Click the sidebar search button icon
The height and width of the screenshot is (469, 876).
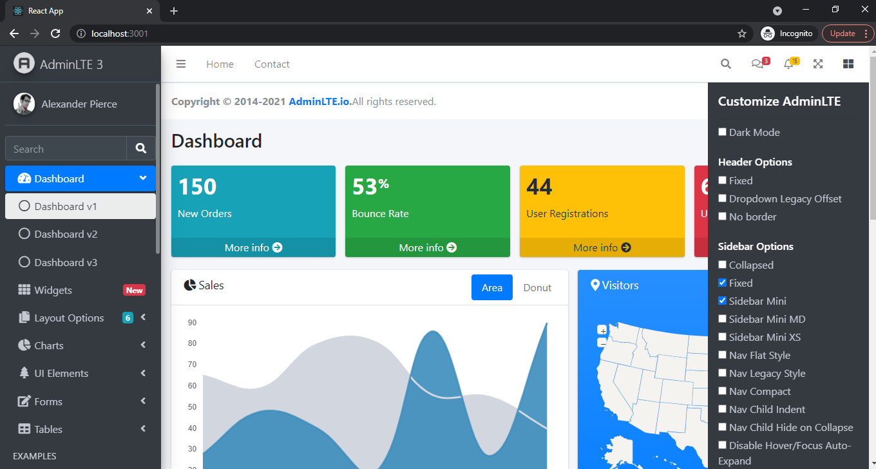[x=141, y=149]
